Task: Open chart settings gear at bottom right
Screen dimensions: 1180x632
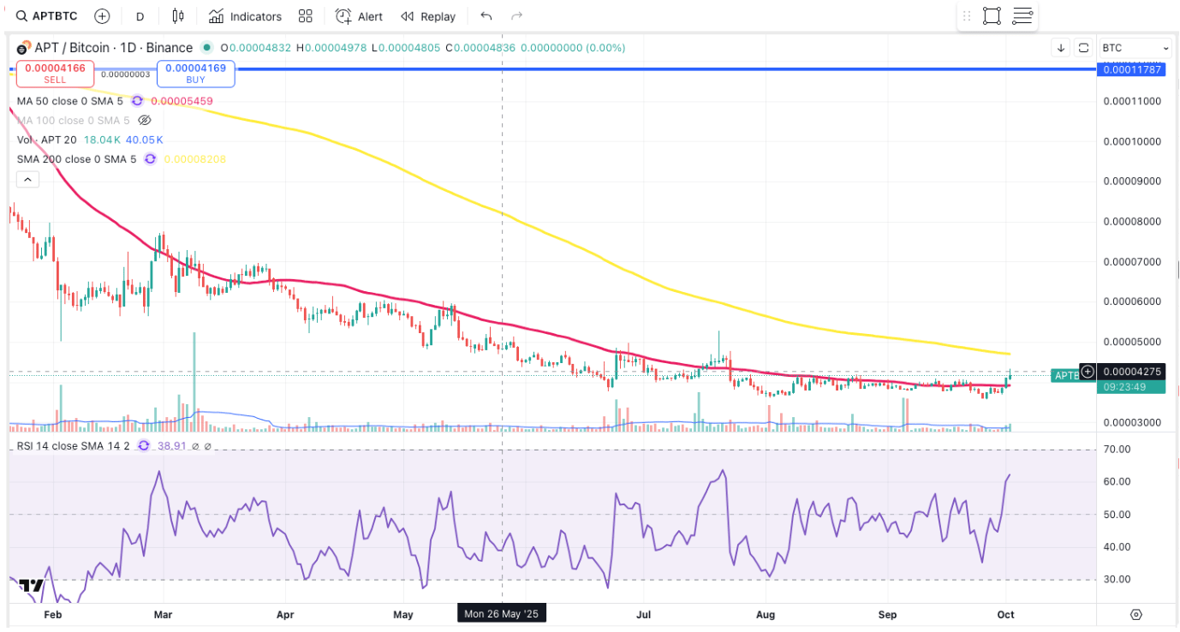Action: point(1136,614)
